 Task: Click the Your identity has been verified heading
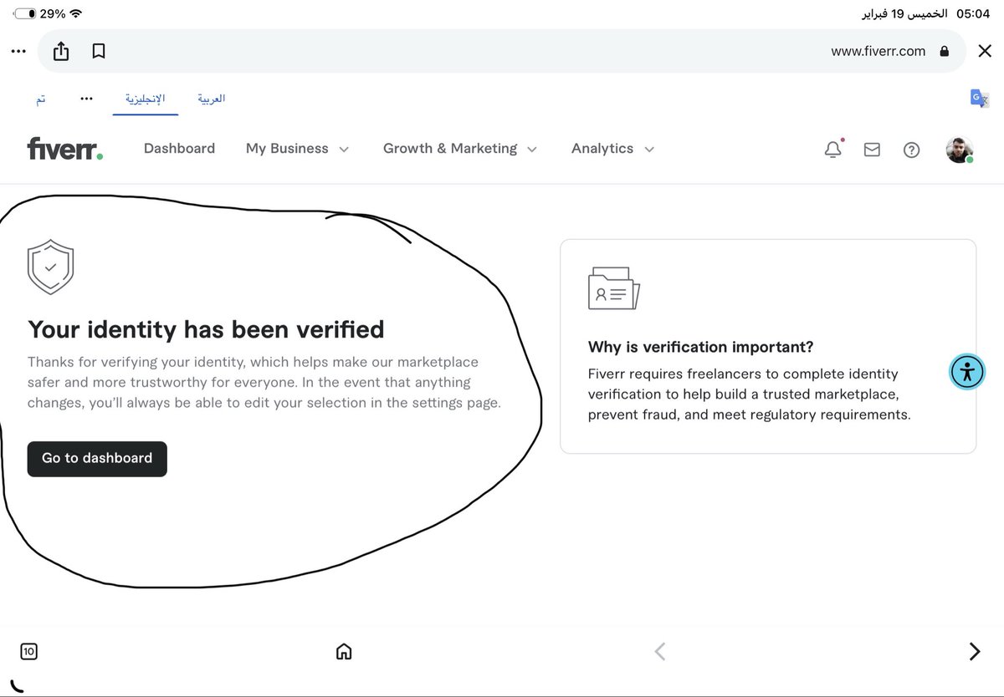(x=206, y=329)
